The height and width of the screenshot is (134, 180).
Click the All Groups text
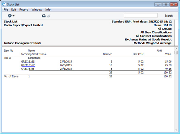pos(165,29)
